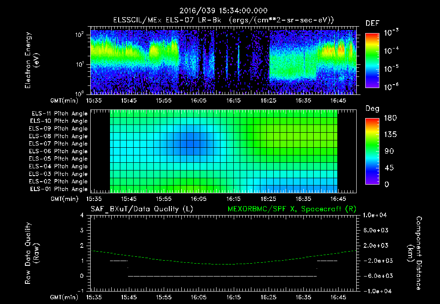This screenshot has width=440, height=304.
Task: Select the ELS-02 Pitch Angle row label
Action: pos(58,182)
